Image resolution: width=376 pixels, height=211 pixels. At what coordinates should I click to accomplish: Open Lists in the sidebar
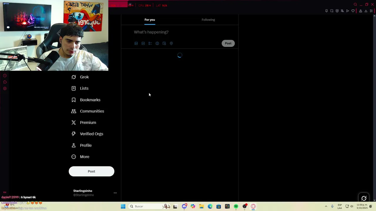(x=80, y=88)
